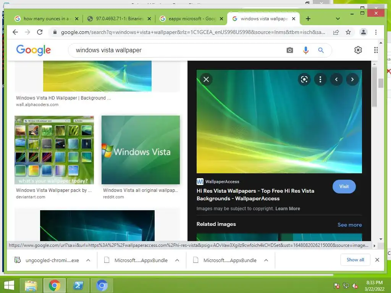
Task: Go back to the previous page
Action: (15, 32)
